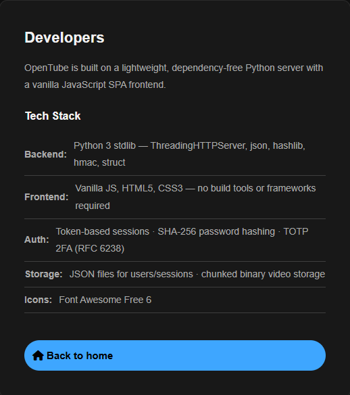Click the OpenTube intro paragraph
The height and width of the screenshot is (395, 350).
174,76
